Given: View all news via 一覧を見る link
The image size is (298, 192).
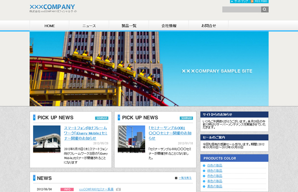Looking at the screenshot, I should tap(185, 178).
